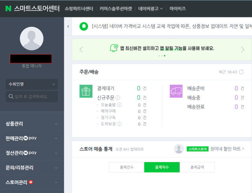Click the 도착보장 row label
Screen dimensions: 252x193
point(108,124)
